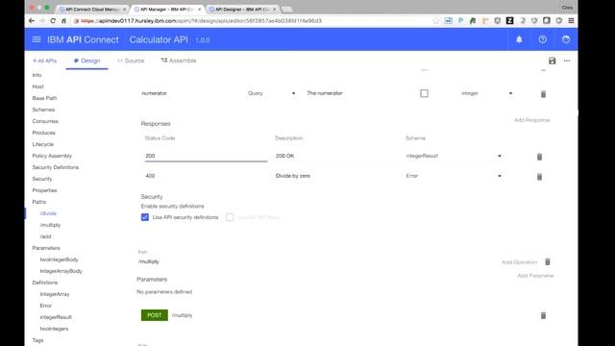This screenshot has height=346, width=615.
Task: Select twoIntegers definition in sidebar
Action: pyautogui.click(x=54, y=329)
